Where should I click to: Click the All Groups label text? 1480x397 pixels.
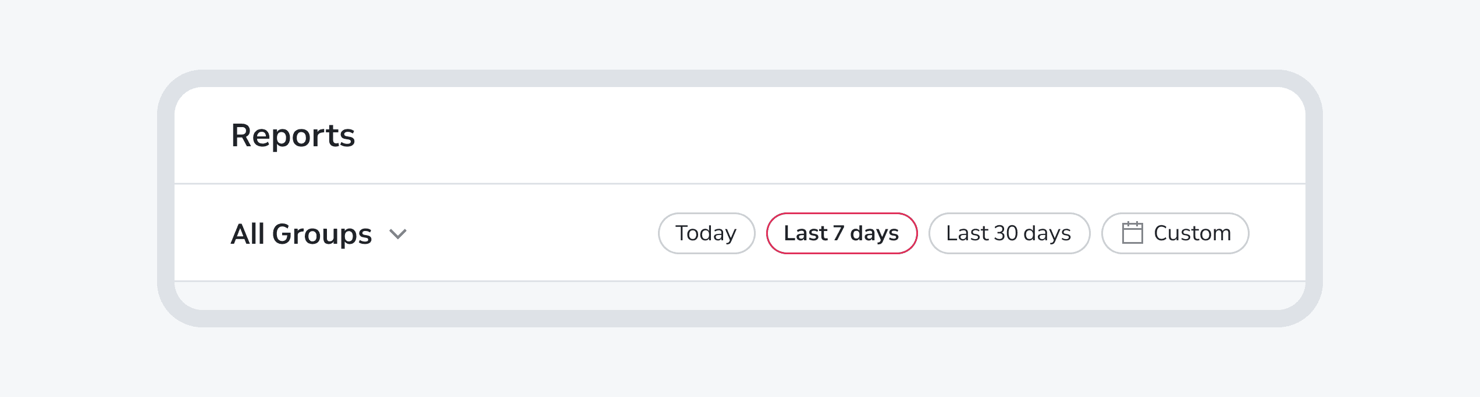pyautogui.click(x=301, y=234)
